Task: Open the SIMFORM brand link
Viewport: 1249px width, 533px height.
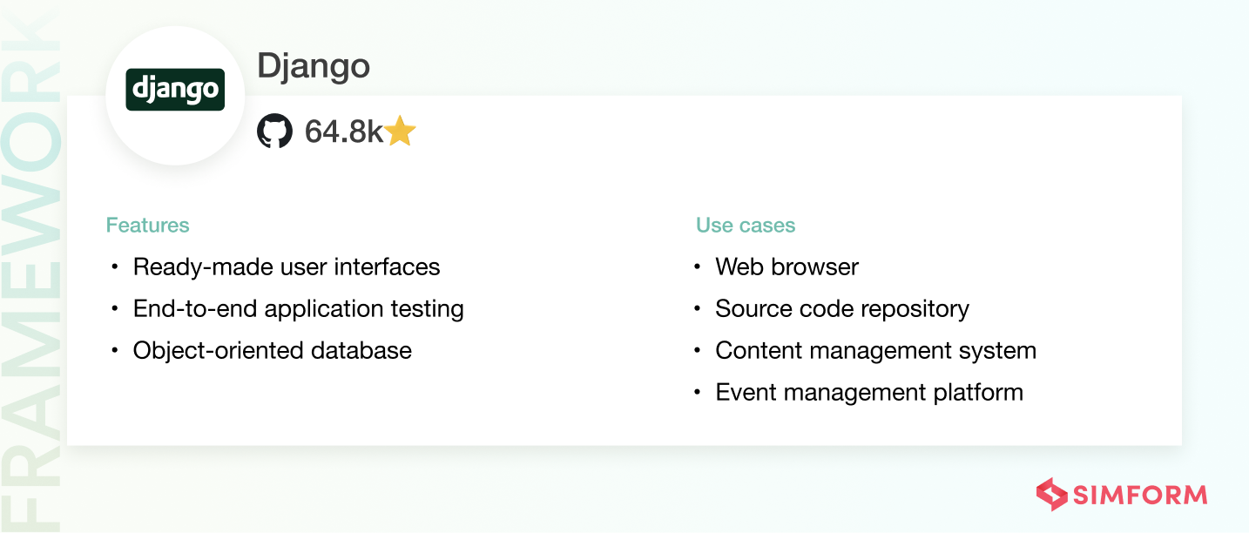Action: (x=1141, y=495)
